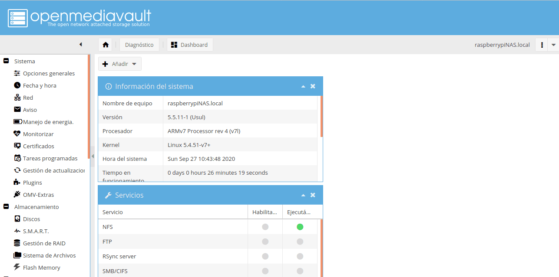
Task: Click the home icon in the toolbar
Action: (x=105, y=44)
